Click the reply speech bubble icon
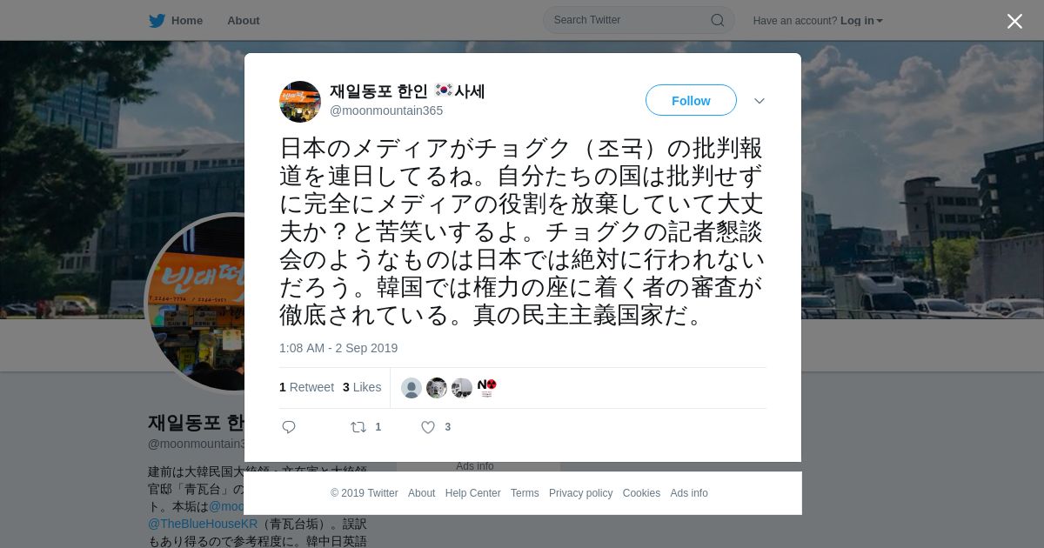The width and height of the screenshot is (1044, 548). pyautogui.click(x=289, y=427)
